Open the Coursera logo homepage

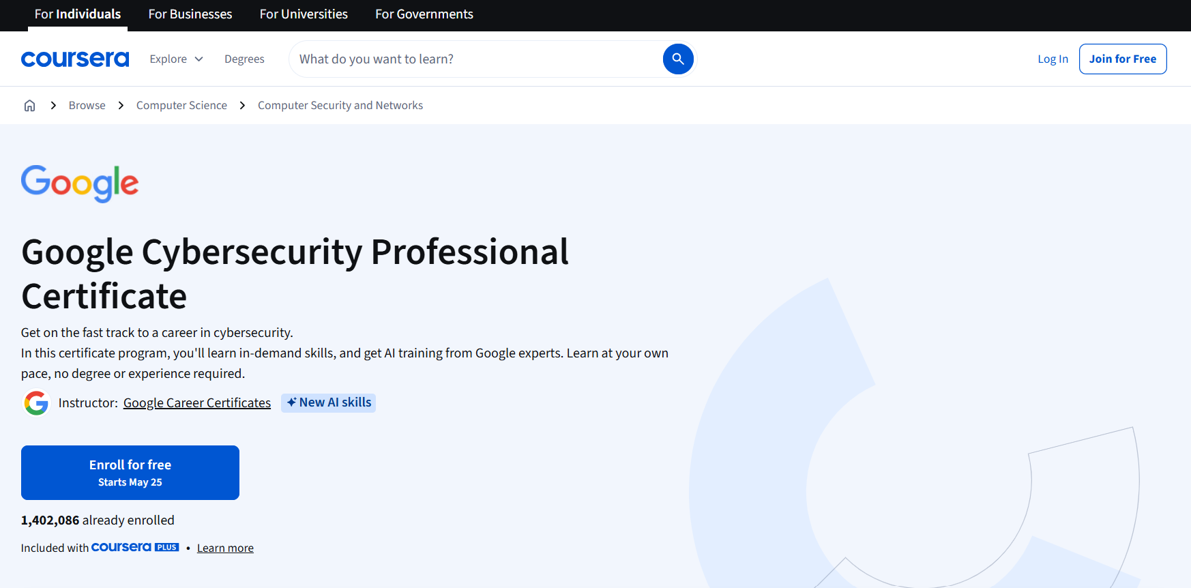75,59
